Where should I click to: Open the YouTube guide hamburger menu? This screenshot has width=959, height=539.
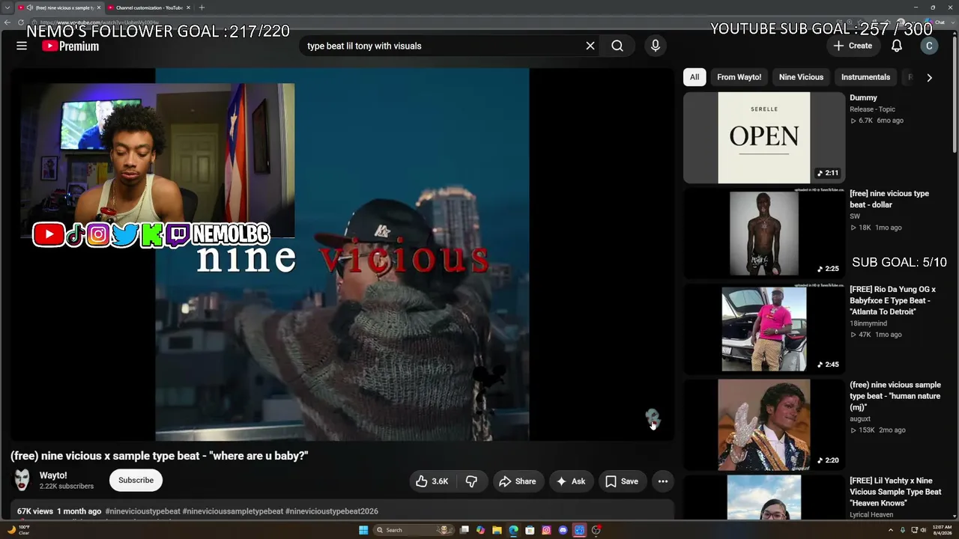pos(22,46)
